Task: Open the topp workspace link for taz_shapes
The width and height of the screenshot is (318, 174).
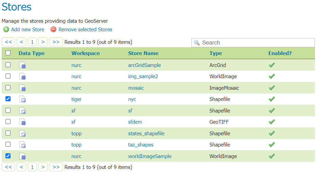Action: (77, 145)
